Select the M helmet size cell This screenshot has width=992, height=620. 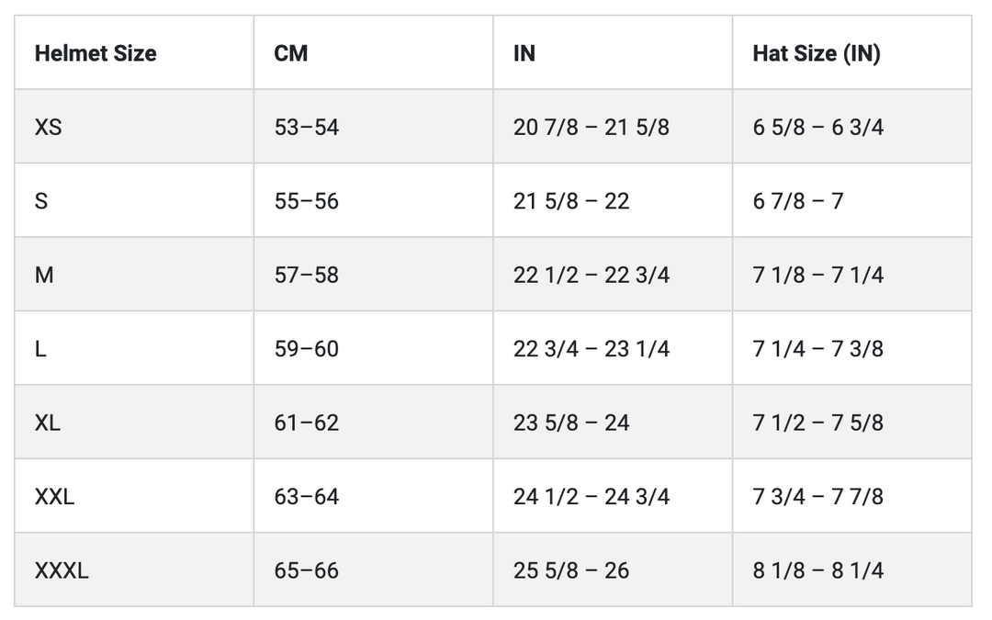pos(44,275)
